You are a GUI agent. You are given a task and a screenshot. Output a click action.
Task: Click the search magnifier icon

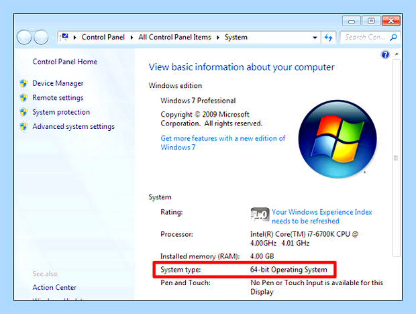(393, 37)
